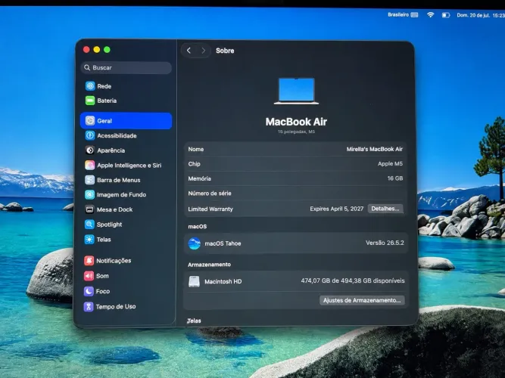Click the magnifying glass search icon
Screen dimensions: 505x378
[x=87, y=67]
